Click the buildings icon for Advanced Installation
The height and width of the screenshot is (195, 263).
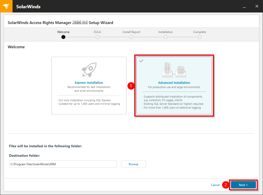[174, 70]
